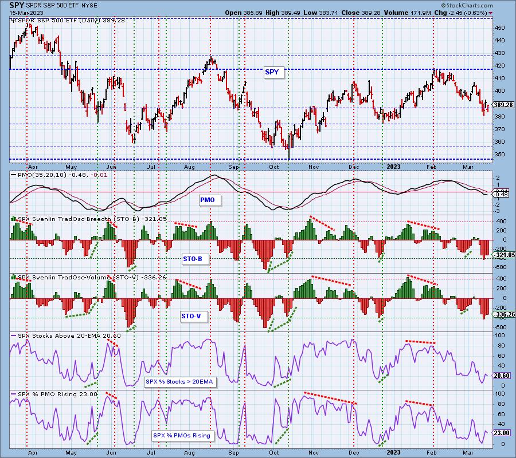Click the blue PMO label box

point(210,200)
